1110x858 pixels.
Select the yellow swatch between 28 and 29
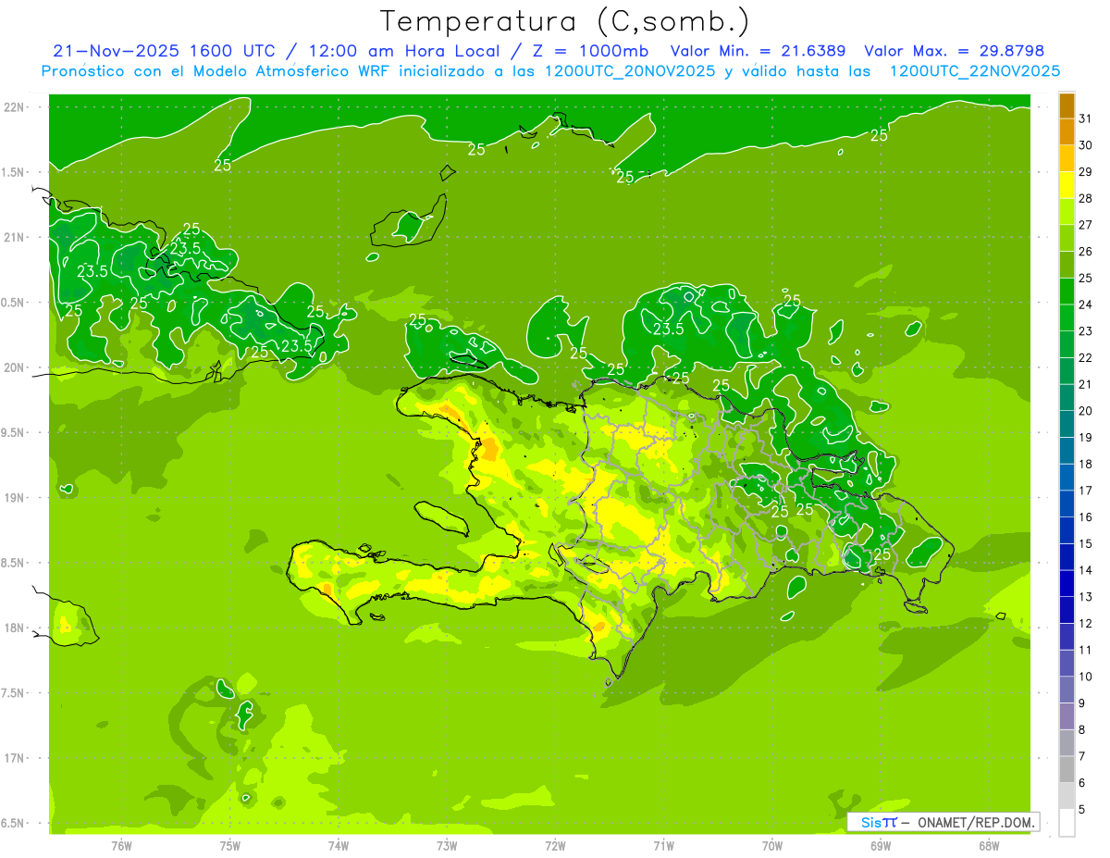pos(1067,185)
